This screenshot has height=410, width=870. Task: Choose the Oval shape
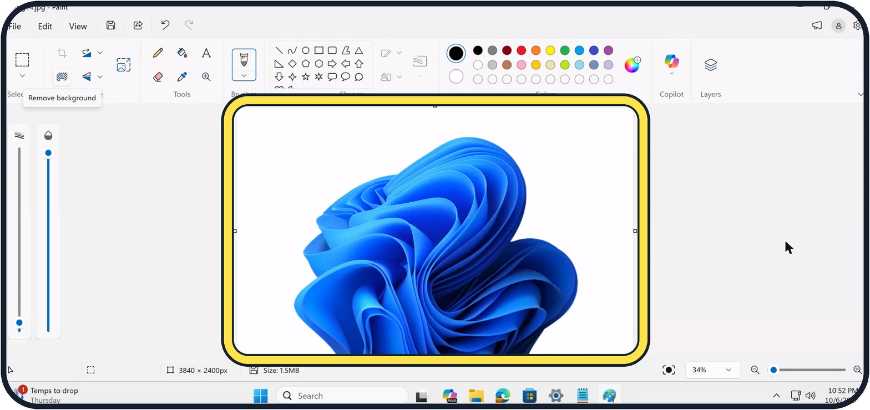point(306,50)
